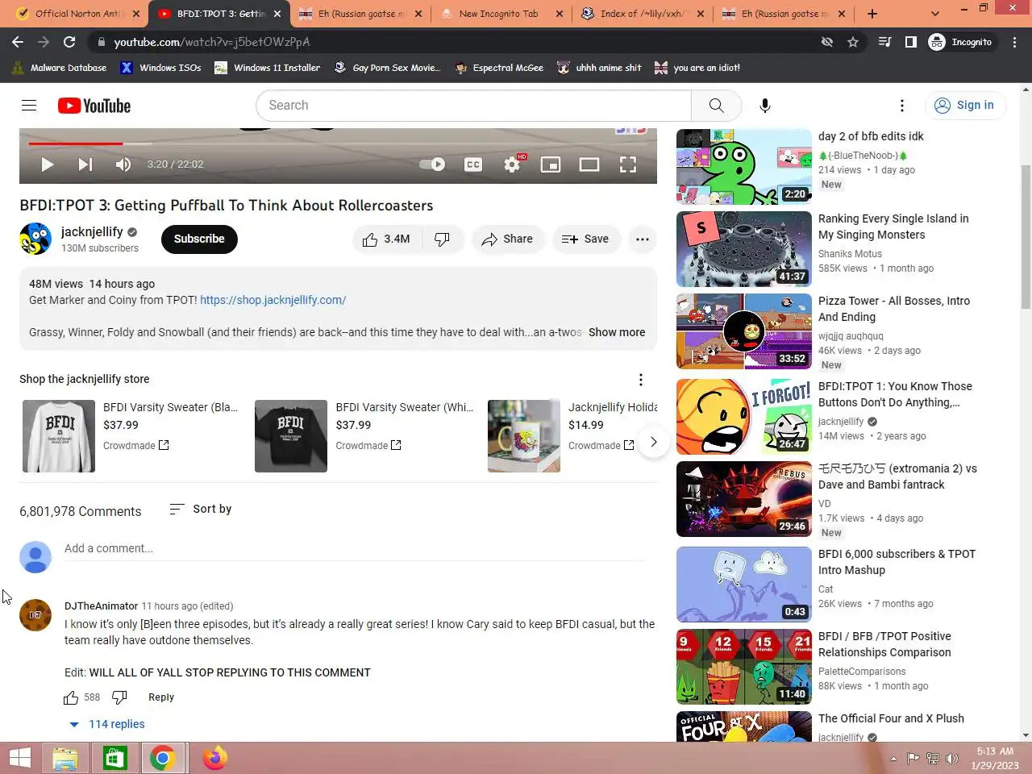This screenshot has width=1032, height=774.
Task: Open jacknjellify channel avatar
Action: (x=35, y=239)
